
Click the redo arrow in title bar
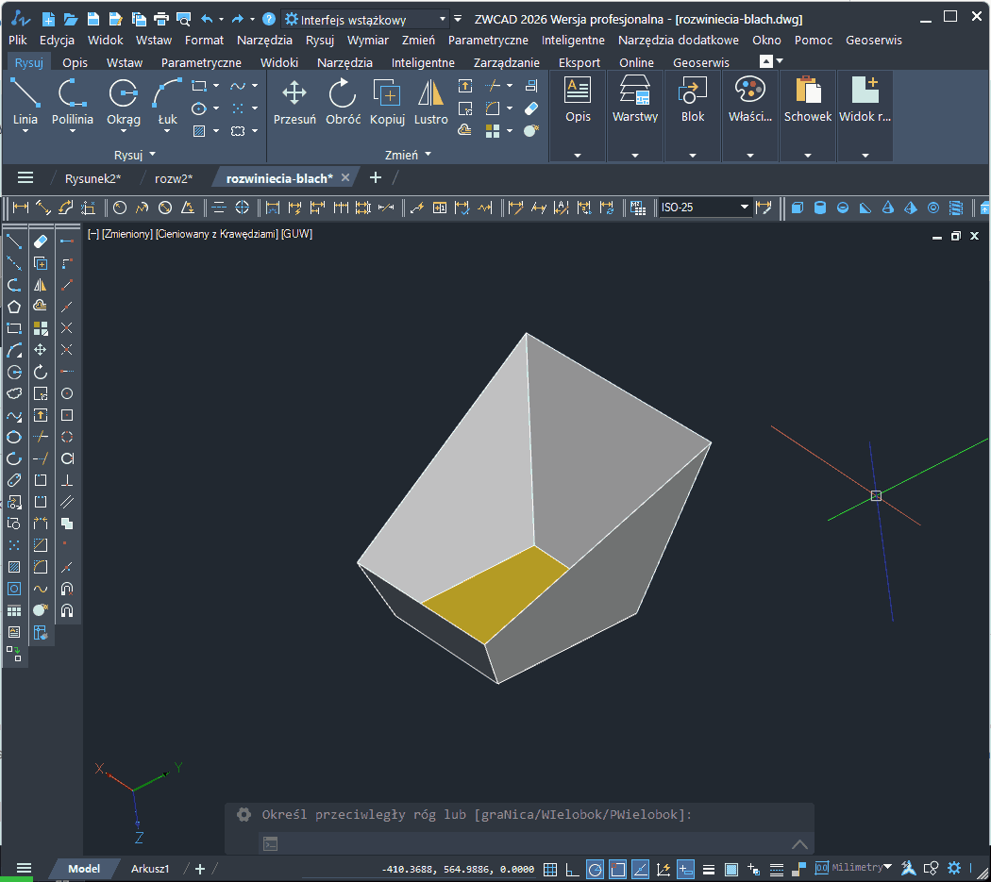(238, 19)
